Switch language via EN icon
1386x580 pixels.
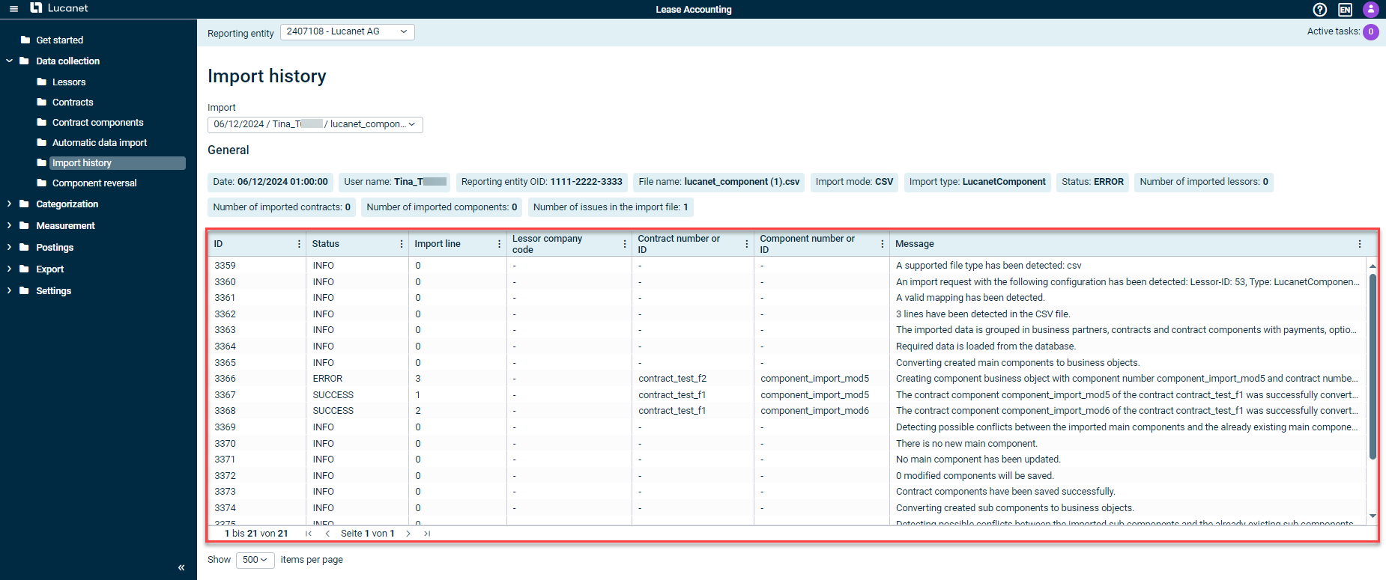(1346, 10)
